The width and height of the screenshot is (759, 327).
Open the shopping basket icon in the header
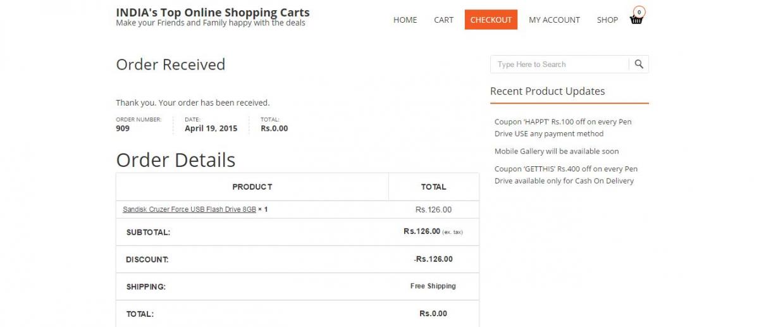636,20
